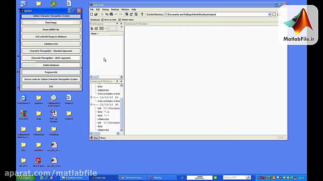
Task: Click the Read UNIPEN file button
Action: 51,30
